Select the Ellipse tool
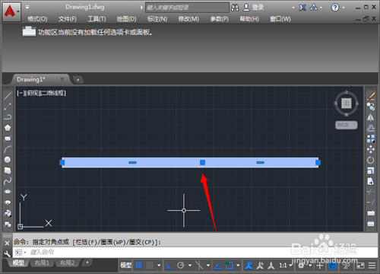 [8, 192]
